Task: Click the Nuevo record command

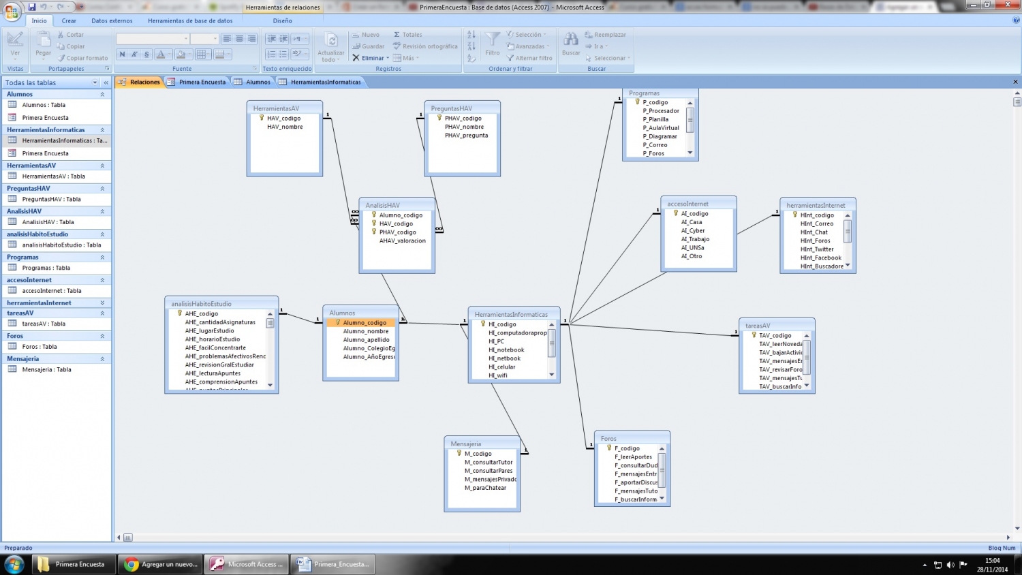Action: click(x=366, y=35)
